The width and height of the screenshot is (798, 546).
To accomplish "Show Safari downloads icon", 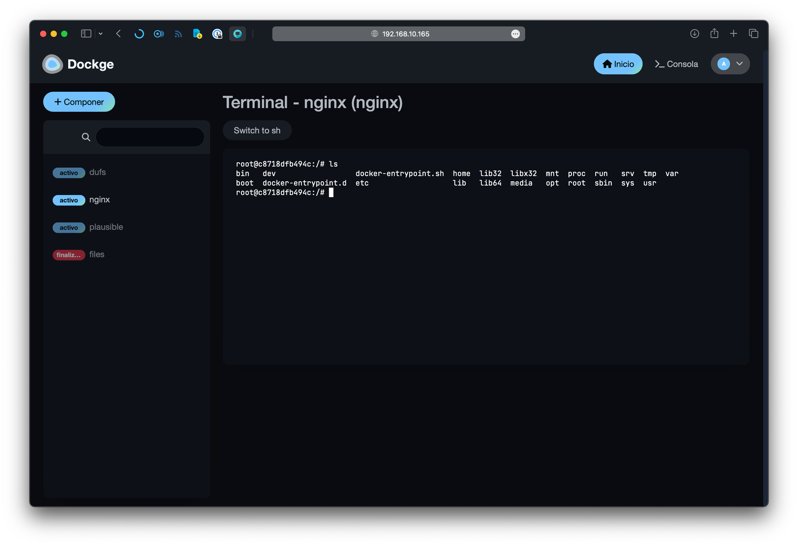I will pos(695,34).
